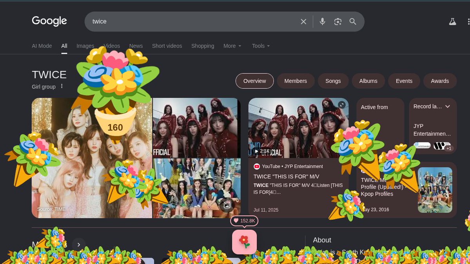The width and height of the screenshot is (470, 264).
Task: Play the THIS IS FOR video thumbnail
Action: tap(298, 128)
